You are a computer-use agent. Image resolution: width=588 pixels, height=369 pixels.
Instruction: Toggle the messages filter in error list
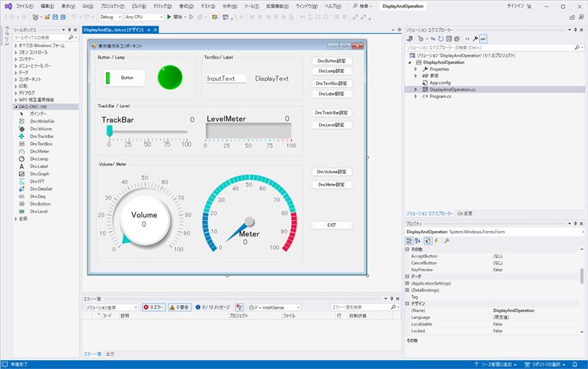coord(213,307)
